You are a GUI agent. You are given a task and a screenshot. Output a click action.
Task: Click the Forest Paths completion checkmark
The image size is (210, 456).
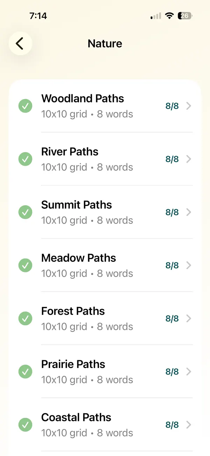point(25,319)
